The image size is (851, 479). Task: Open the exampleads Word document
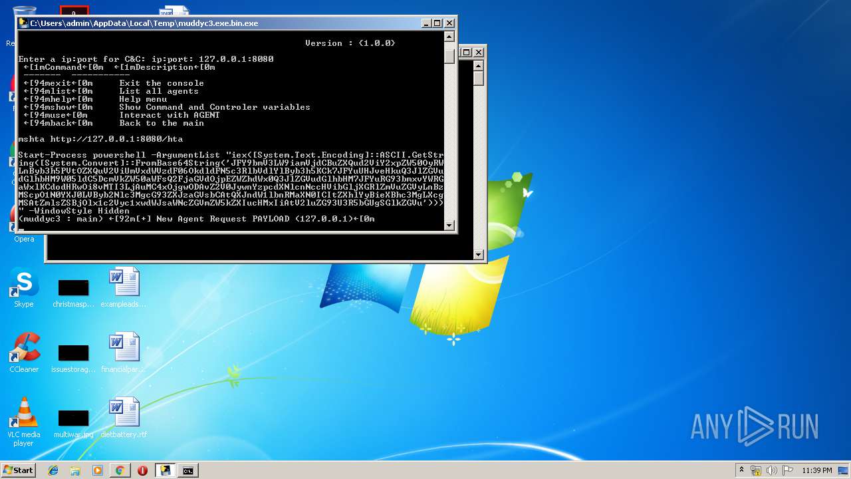pyautogui.click(x=124, y=287)
